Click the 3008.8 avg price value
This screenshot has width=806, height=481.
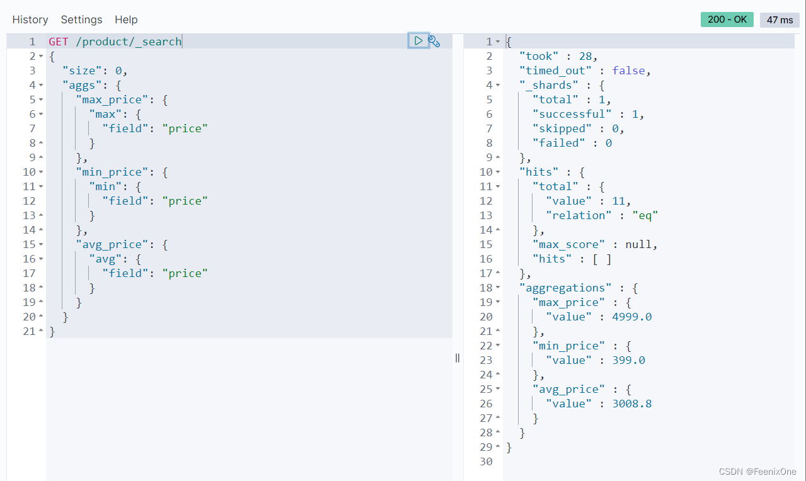click(x=632, y=404)
